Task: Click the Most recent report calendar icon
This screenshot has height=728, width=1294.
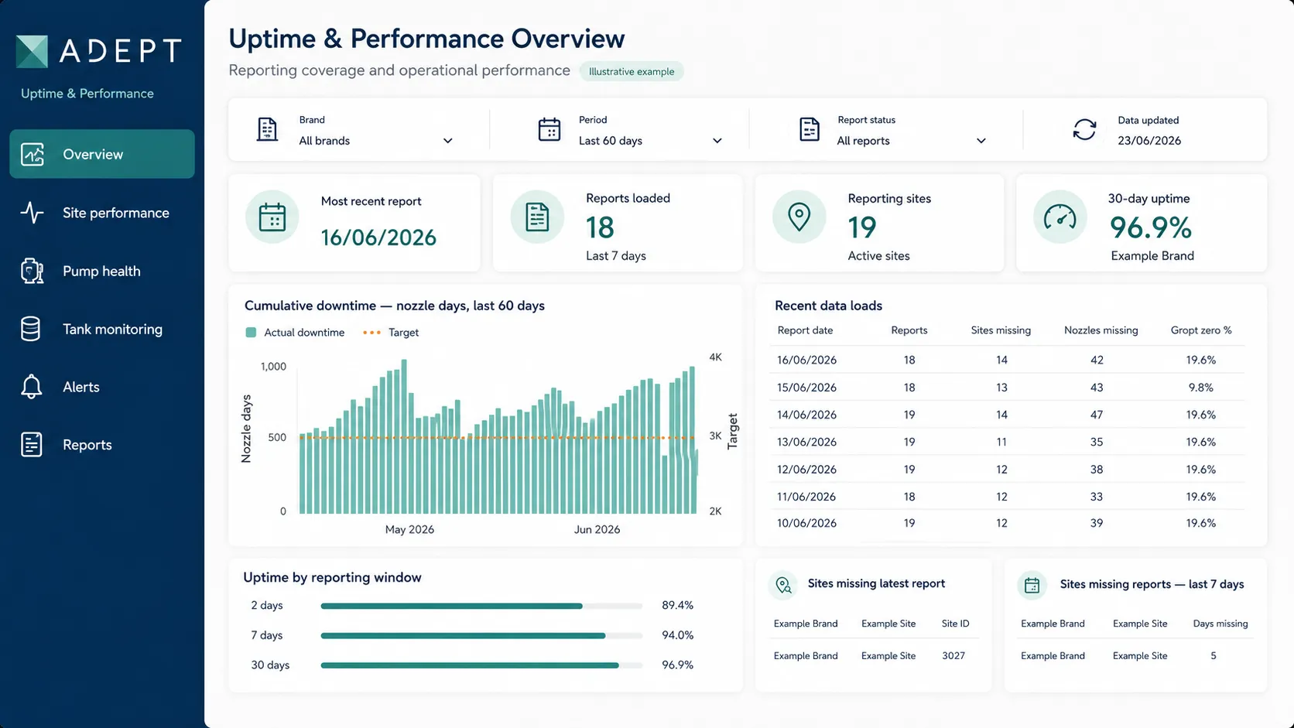Action: 272,217
